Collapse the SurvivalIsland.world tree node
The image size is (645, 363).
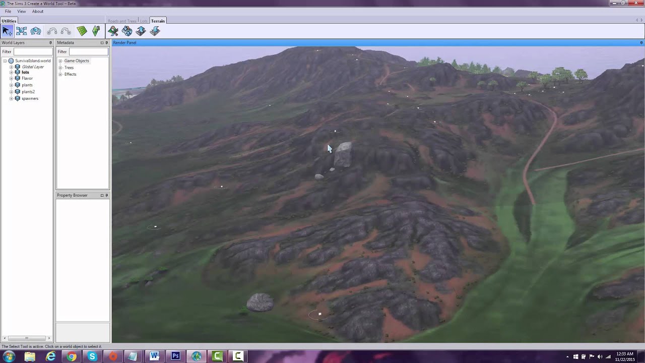point(5,61)
